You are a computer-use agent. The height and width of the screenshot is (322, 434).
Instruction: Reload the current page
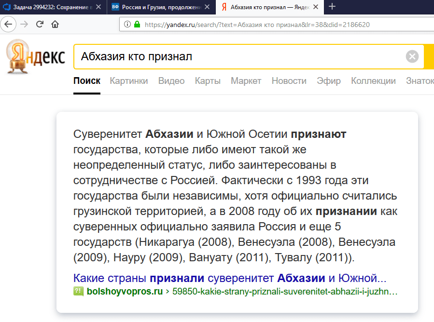point(40,24)
